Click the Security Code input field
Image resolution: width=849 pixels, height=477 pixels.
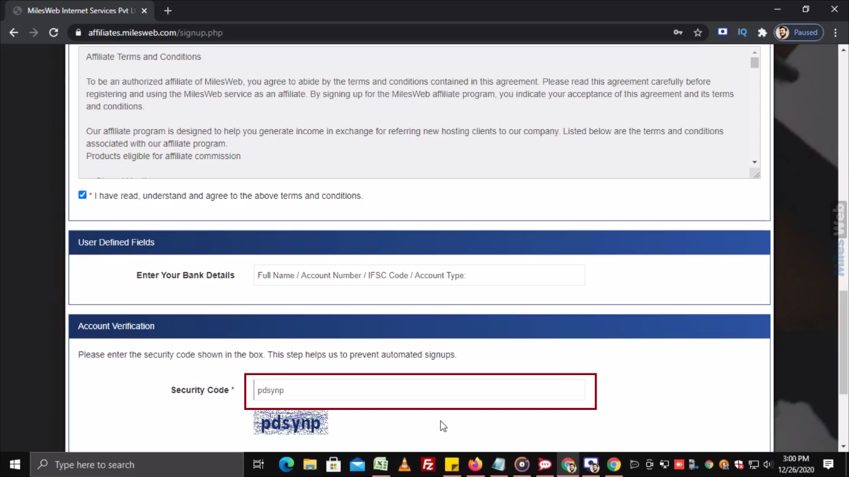point(419,390)
